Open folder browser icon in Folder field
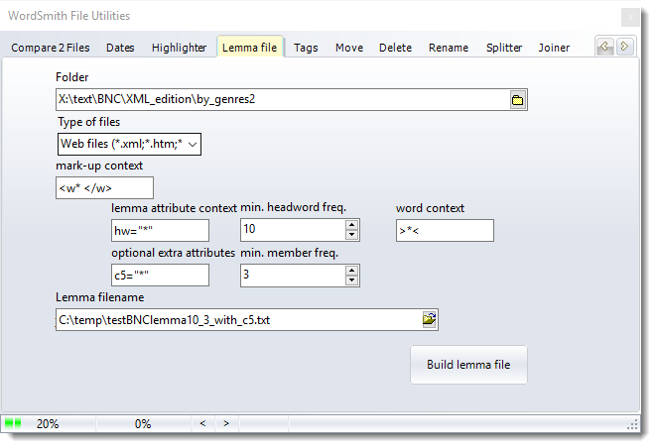The width and height of the screenshot is (656, 448). tap(517, 100)
